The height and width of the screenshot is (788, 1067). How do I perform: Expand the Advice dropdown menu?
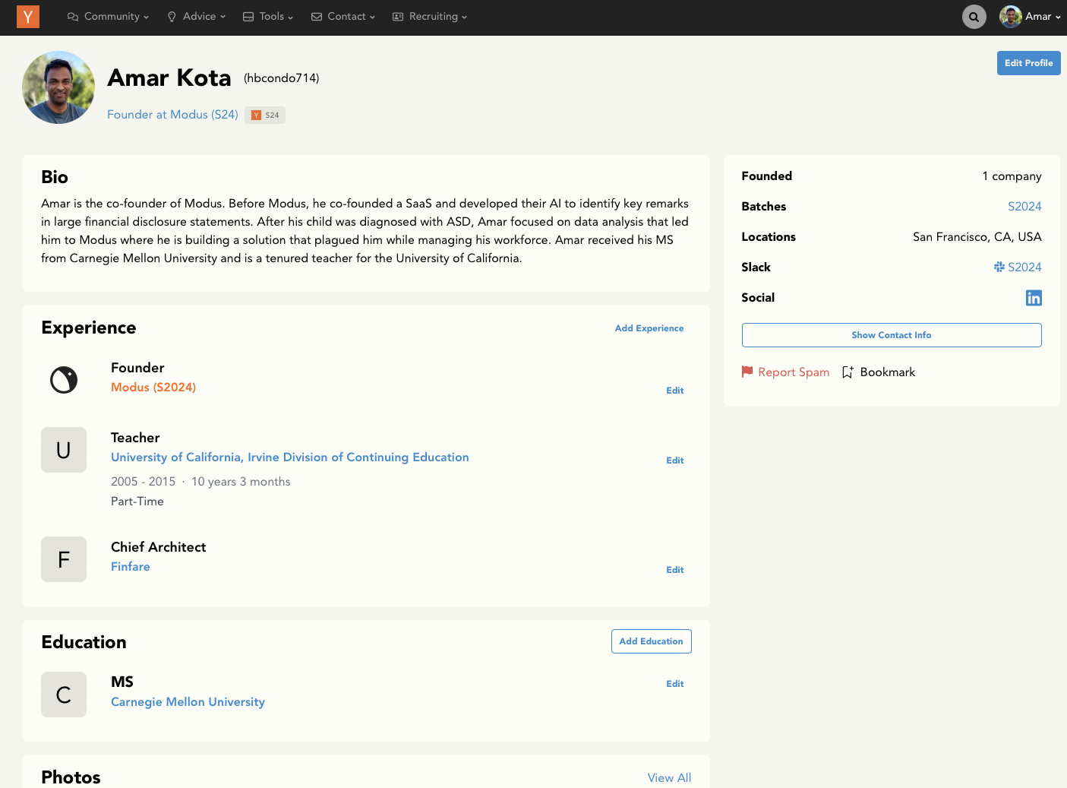click(197, 17)
